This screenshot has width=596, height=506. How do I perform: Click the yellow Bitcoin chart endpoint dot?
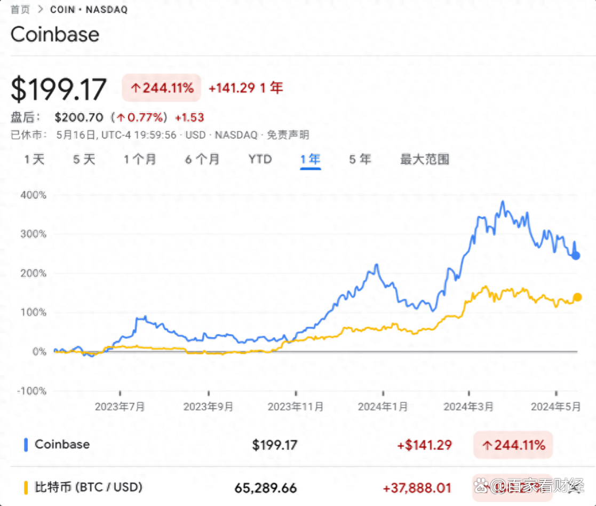tap(577, 297)
